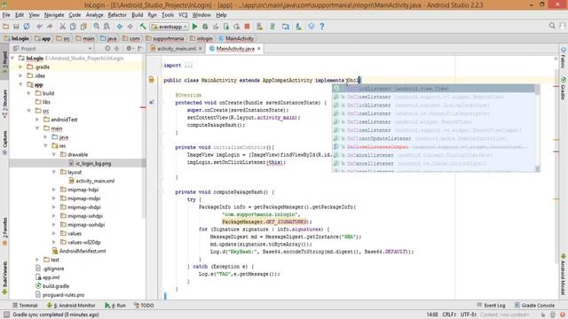
Task: Click the Cut scissors icon
Action: click(62, 27)
